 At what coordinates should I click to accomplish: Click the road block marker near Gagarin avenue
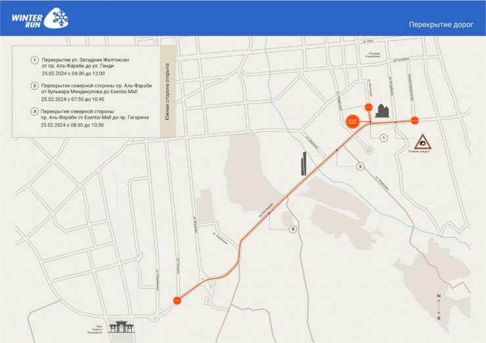coord(177,300)
